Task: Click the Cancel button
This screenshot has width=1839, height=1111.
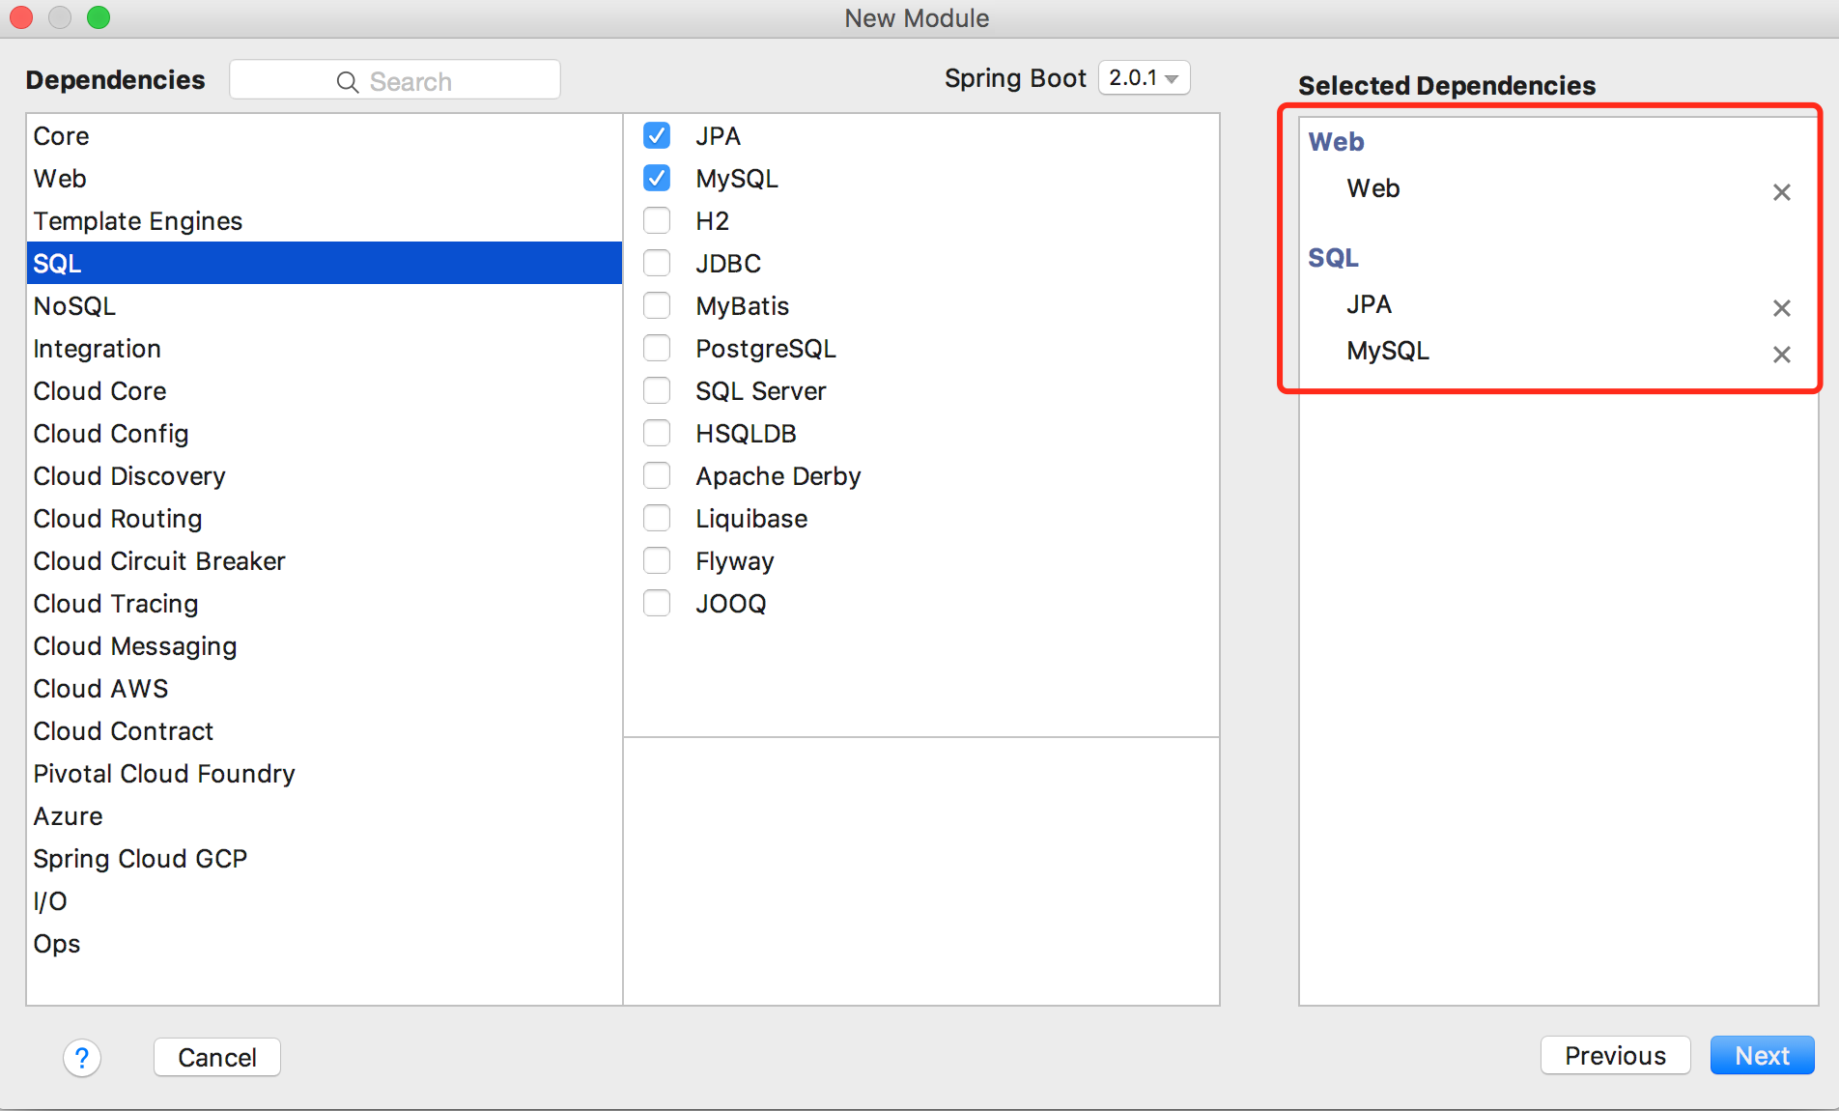Action: point(217,1057)
